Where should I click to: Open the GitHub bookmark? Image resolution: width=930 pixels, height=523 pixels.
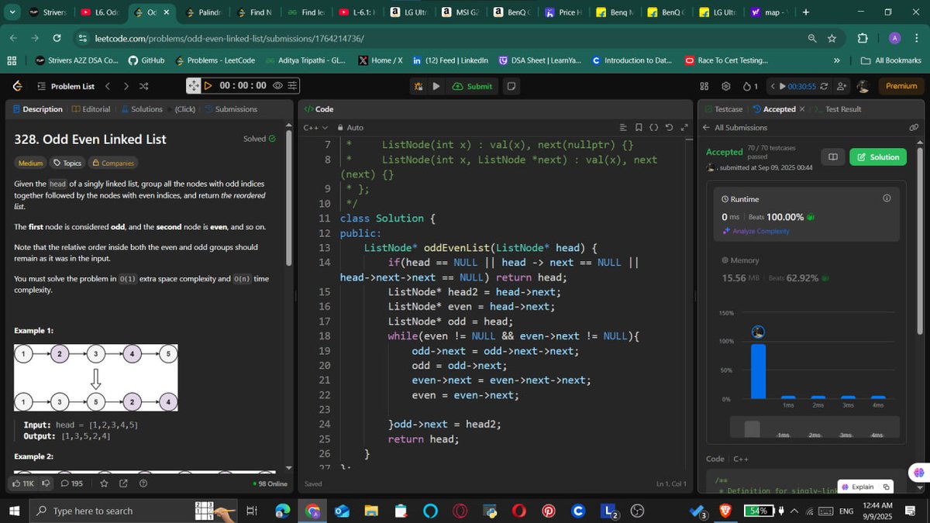pos(146,60)
